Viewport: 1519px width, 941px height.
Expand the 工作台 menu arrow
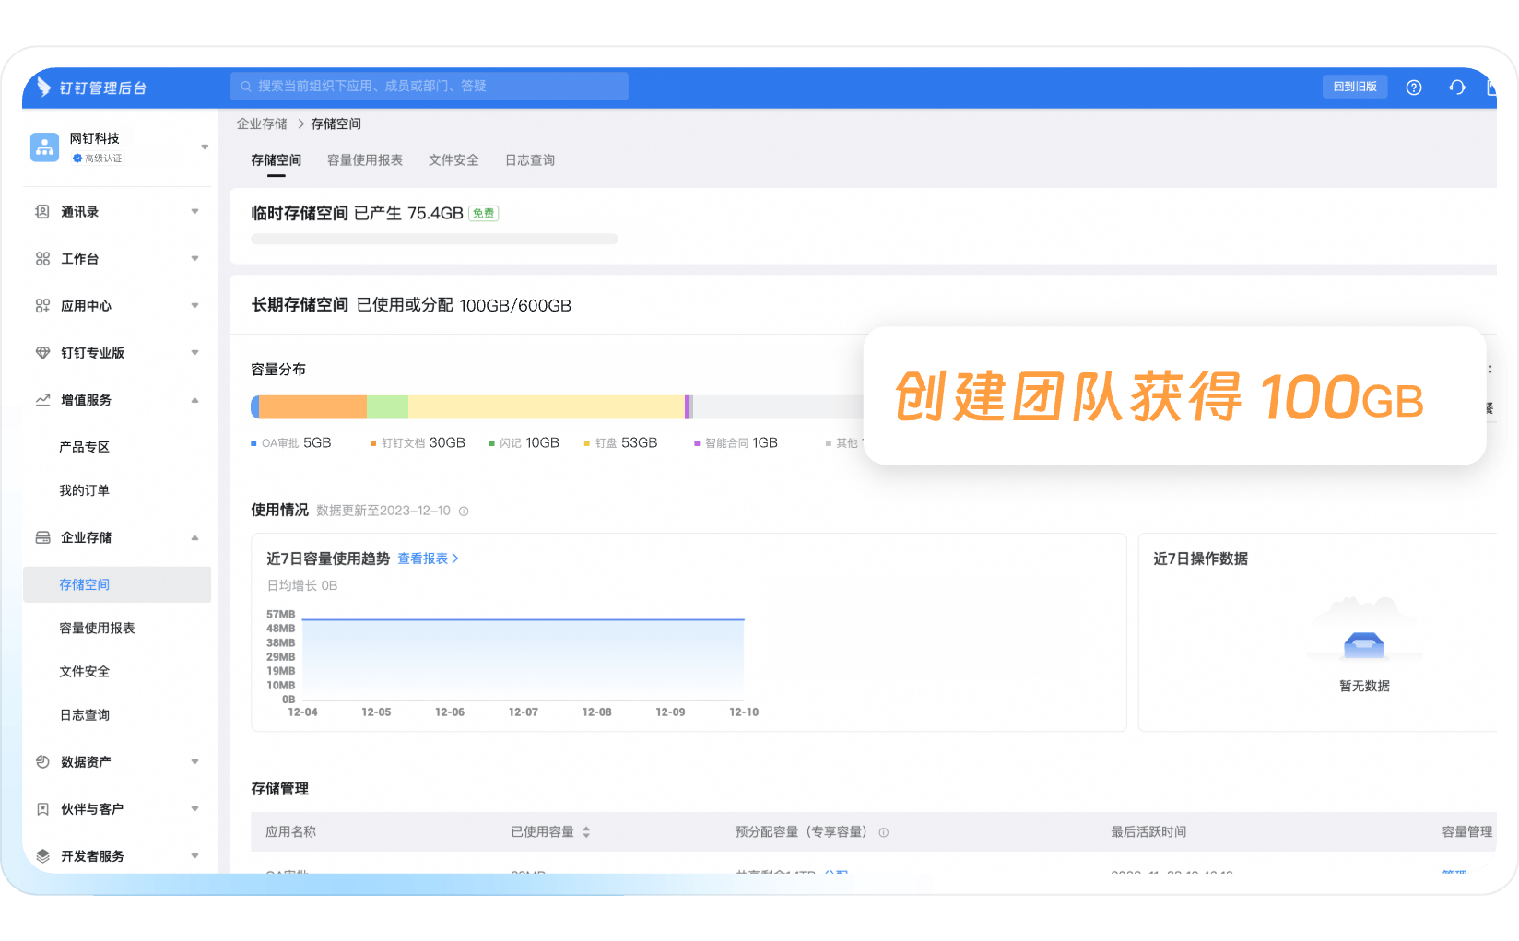194,259
